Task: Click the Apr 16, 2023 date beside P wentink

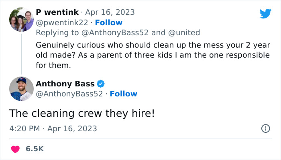Action: (110, 12)
